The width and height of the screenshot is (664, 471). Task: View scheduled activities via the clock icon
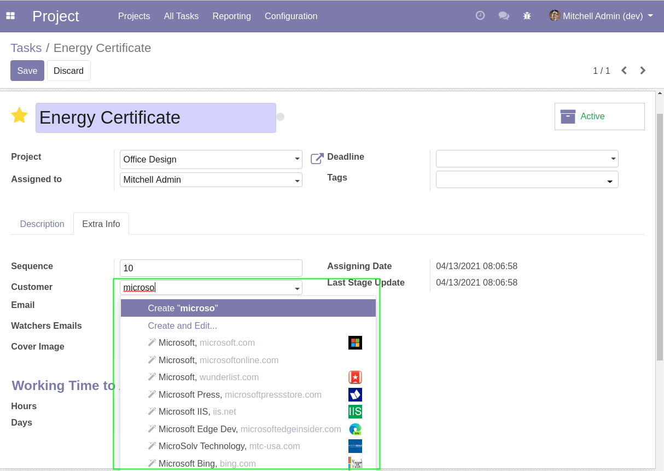[480, 16]
